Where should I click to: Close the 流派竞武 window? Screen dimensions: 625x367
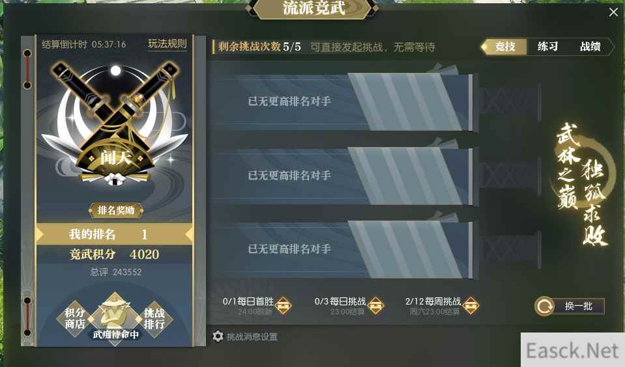[613, 12]
